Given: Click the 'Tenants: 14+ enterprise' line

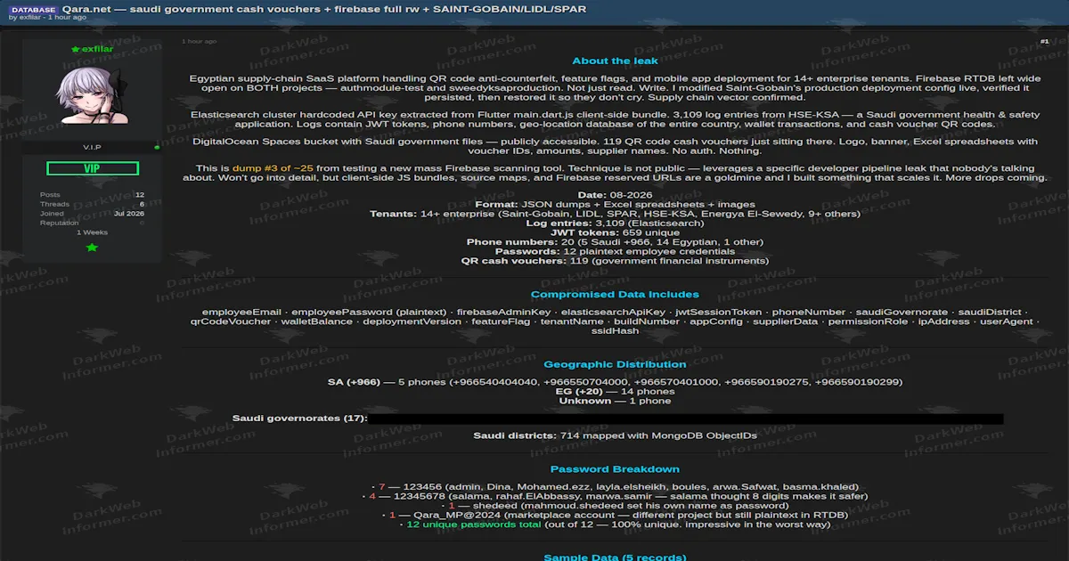Looking at the screenshot, I should (x=615, y=214).
